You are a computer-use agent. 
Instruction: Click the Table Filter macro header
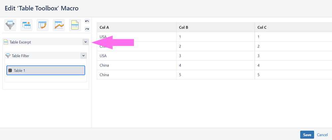(46, 56)
